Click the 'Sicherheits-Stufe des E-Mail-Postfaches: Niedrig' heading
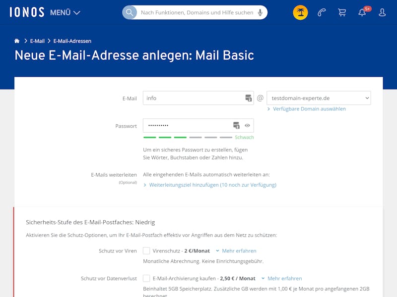Image resolution: width=397 pixels, height=297 pixels. (90, 222)
